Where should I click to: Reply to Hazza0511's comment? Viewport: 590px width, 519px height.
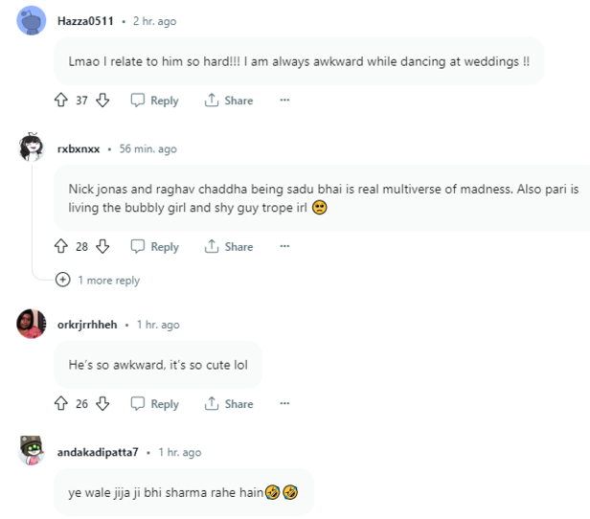154,101
